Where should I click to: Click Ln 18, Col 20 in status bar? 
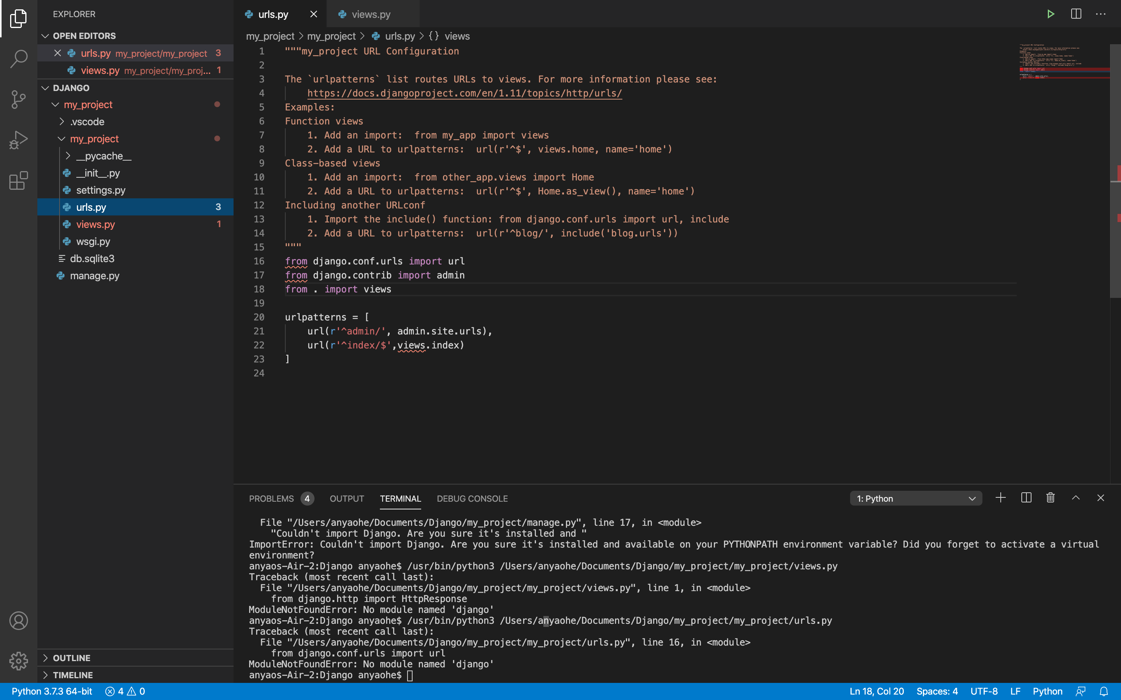[x=877, y=691]
